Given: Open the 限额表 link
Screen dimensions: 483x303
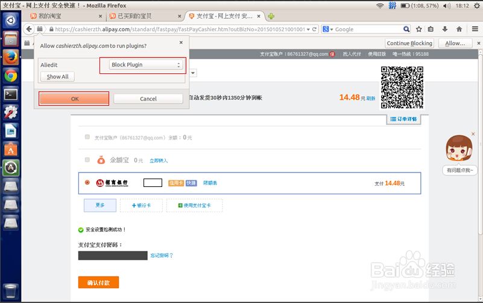Looking at the screenshot, I should (x=210, y=183).
